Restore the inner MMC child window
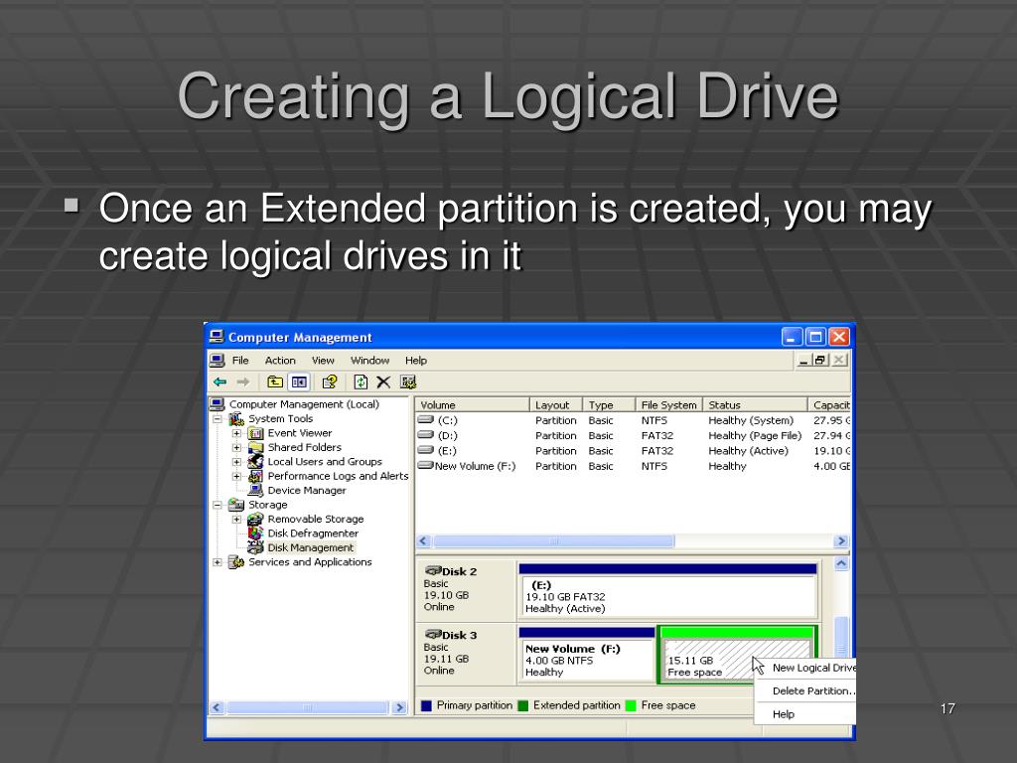Image resolution: width=1017 pixels, height=763 pixels. pyautogui.click(x=820, y=360)
